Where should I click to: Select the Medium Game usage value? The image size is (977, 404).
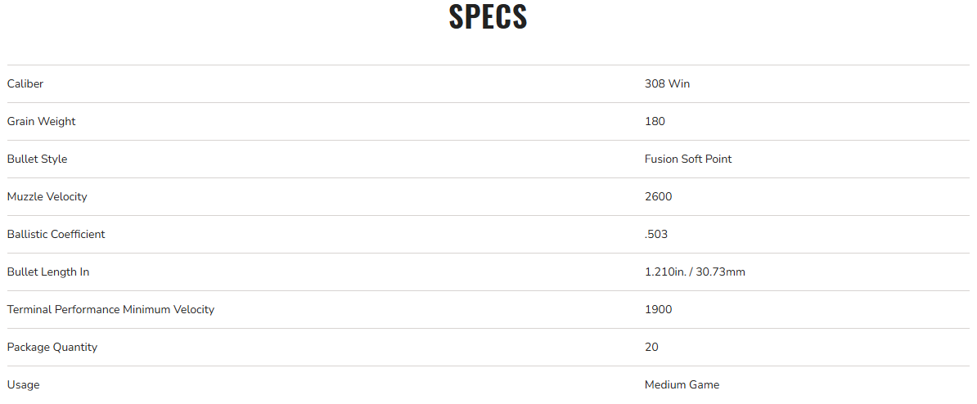tap(682, 384)
